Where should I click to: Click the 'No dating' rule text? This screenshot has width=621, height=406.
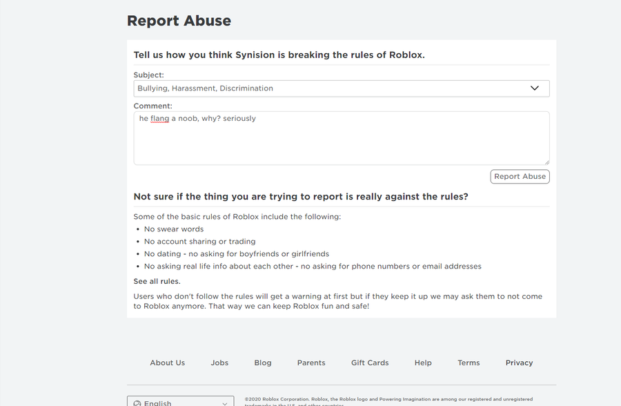pos(237,254)
